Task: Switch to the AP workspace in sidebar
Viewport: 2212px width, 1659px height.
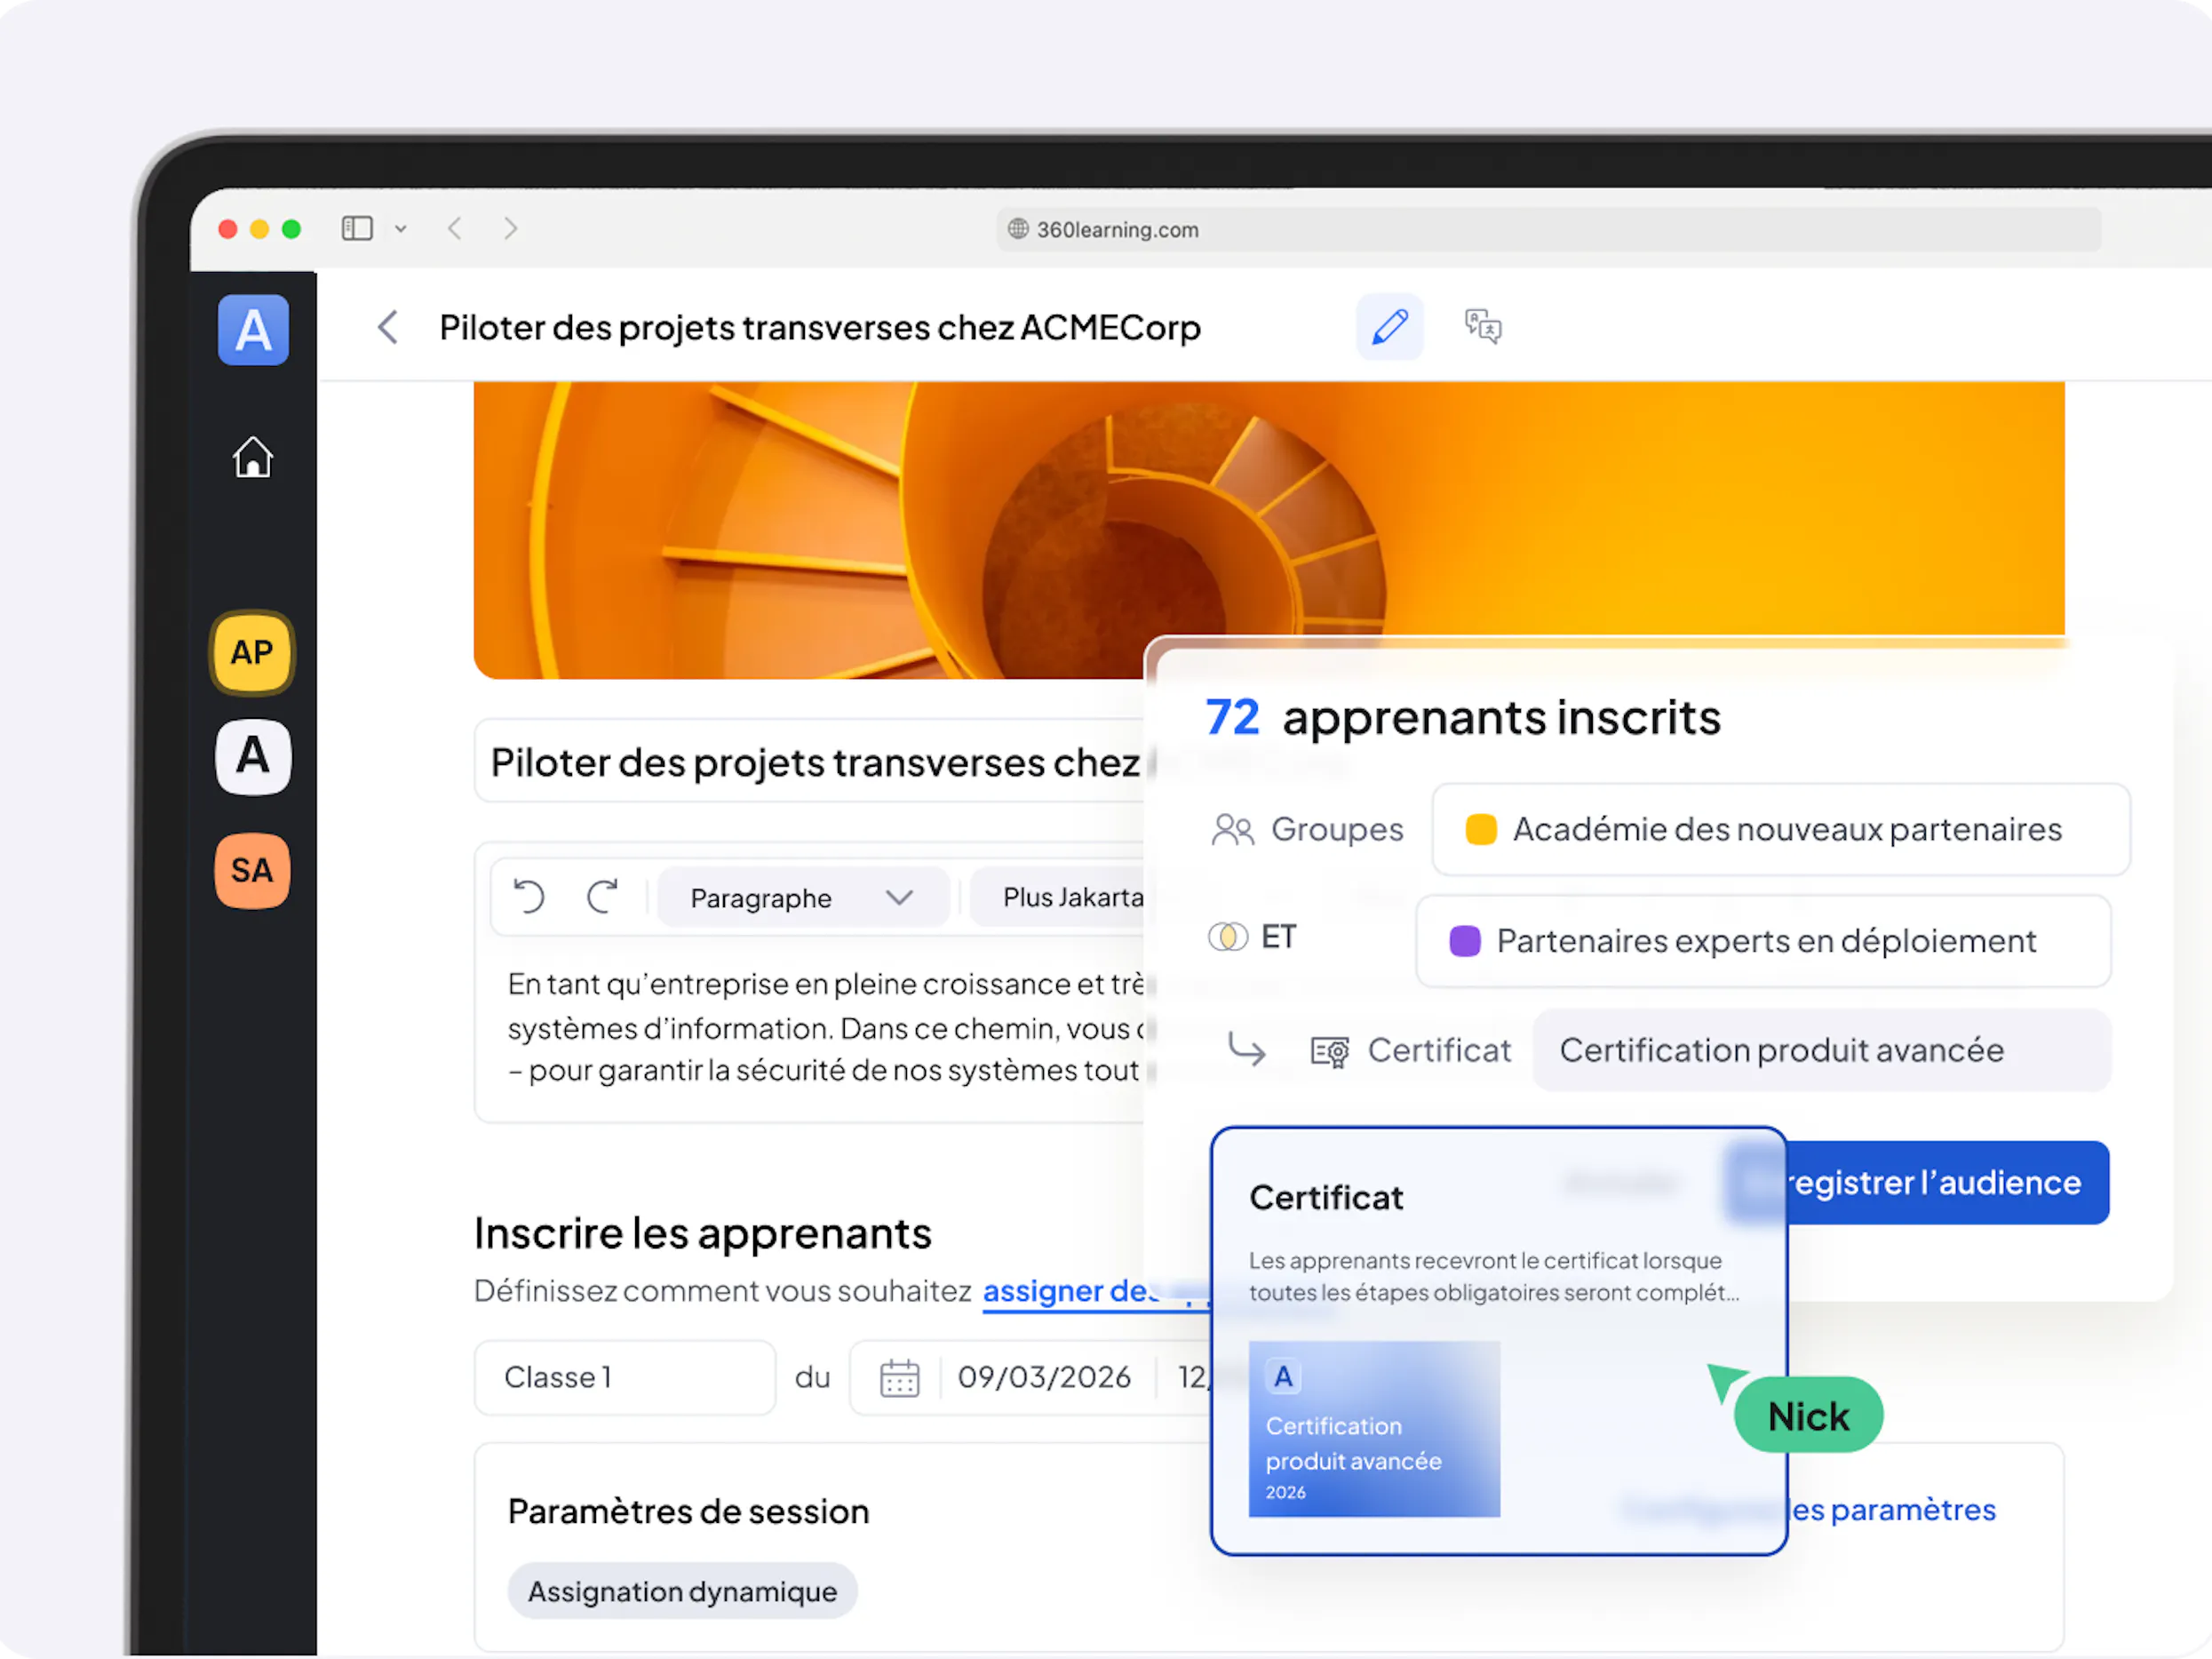Action: coord(252,653)
